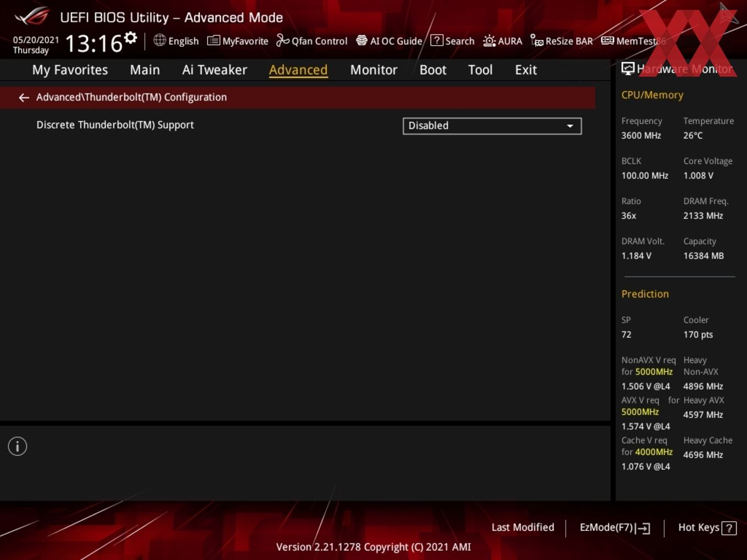Click the Prediction heading

[645, 294]
